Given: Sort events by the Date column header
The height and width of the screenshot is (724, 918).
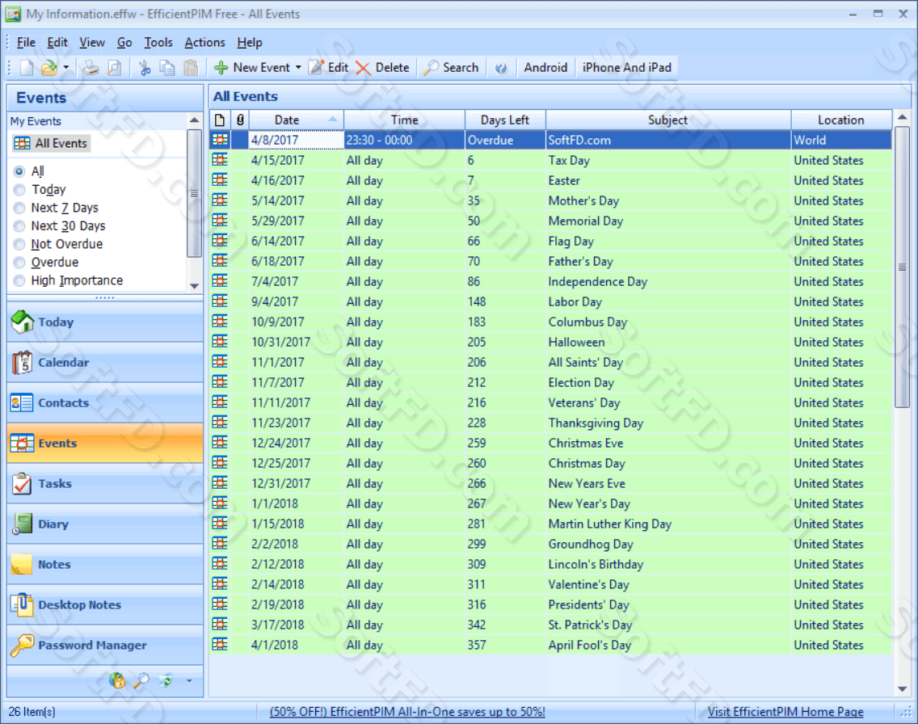Looking at the screenshot, I should click(x=297, y=120).
